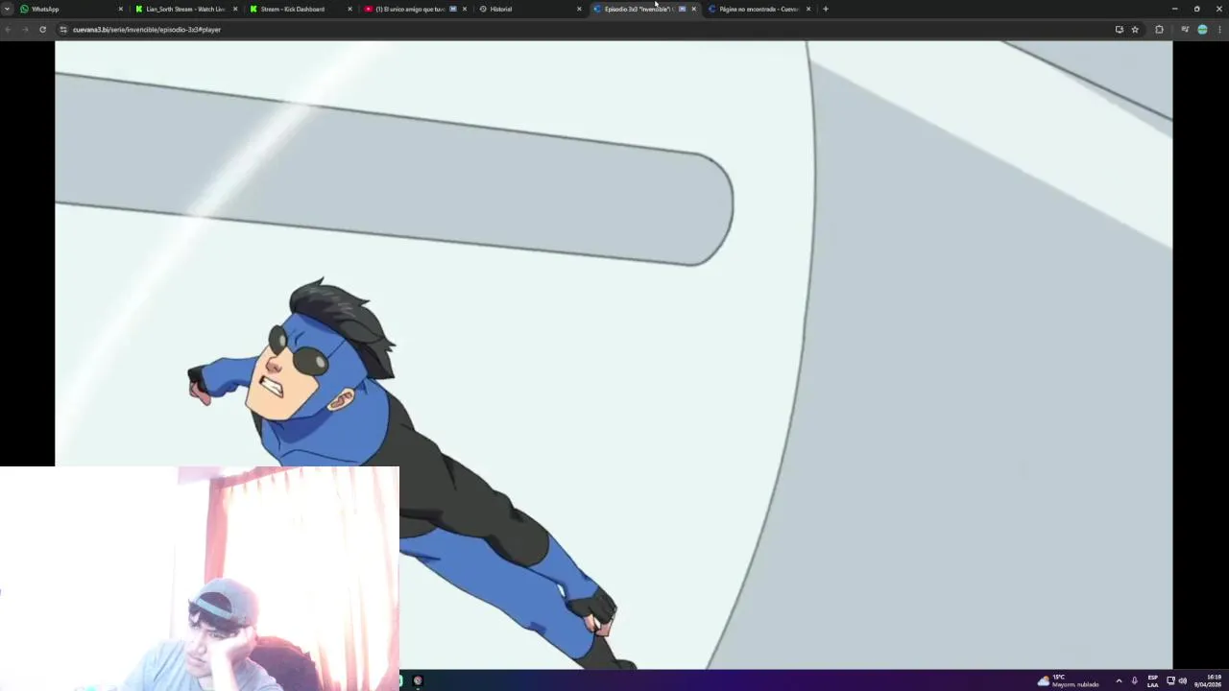1229x691 pixels.
Task: Open the media controls icon in toolbar
Action: 1185,30
